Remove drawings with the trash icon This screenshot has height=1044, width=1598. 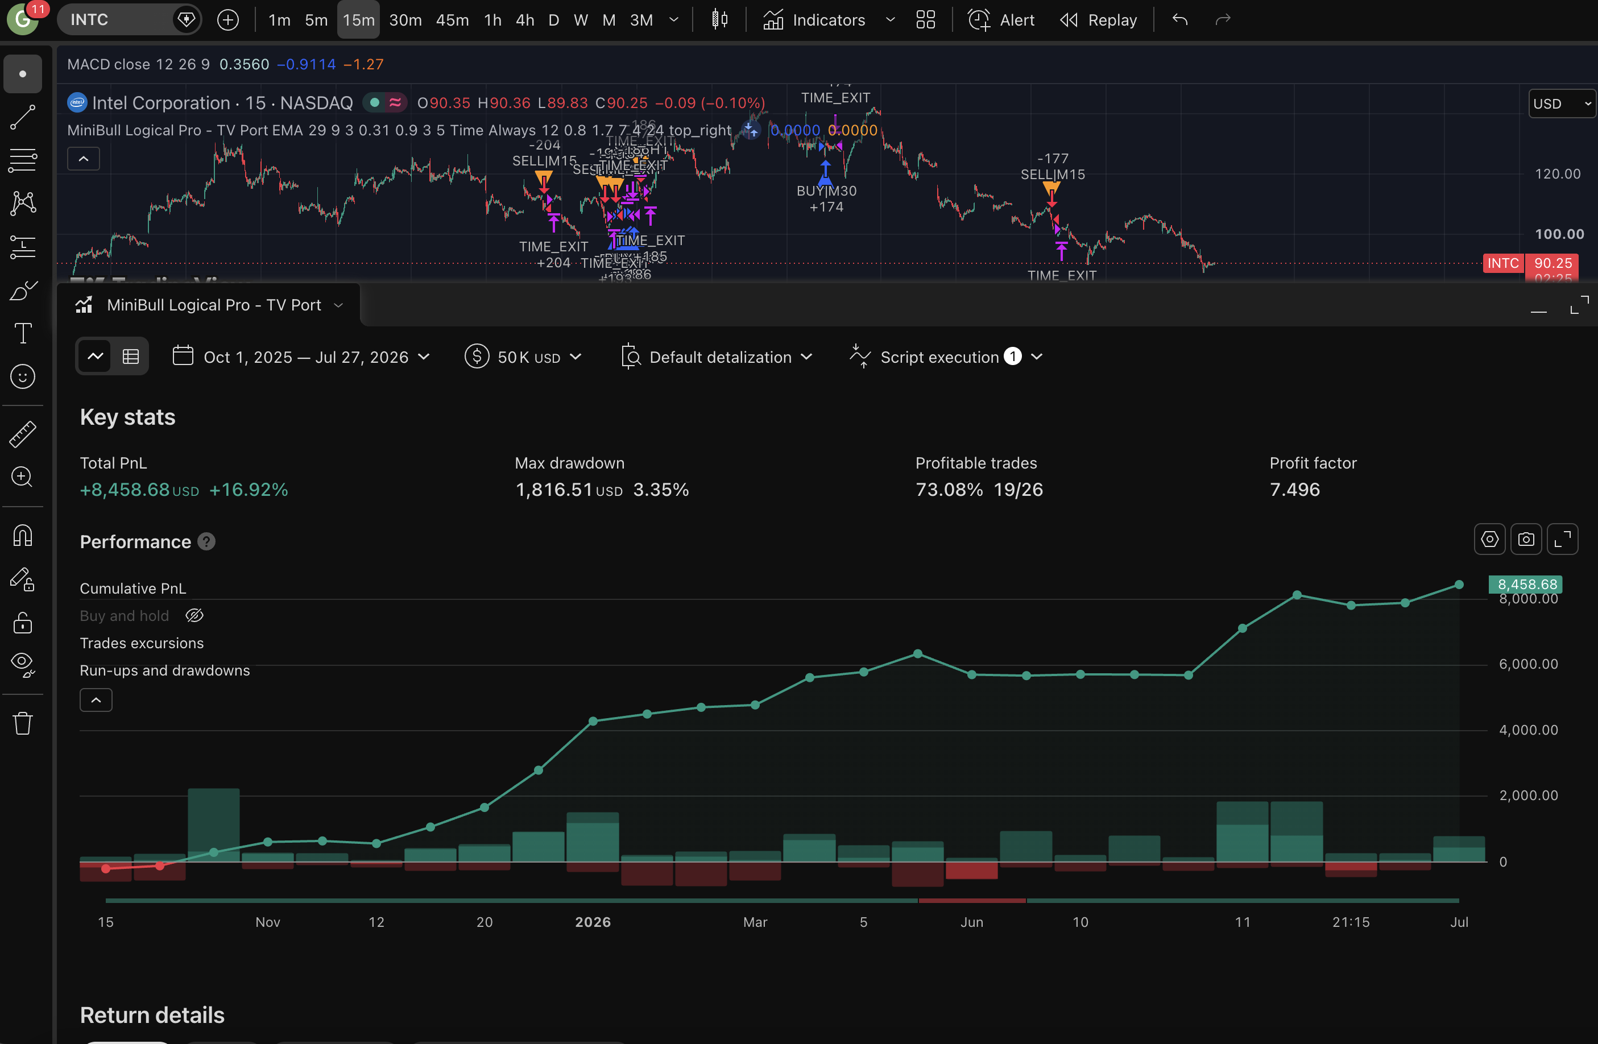[x=22, y=724]
